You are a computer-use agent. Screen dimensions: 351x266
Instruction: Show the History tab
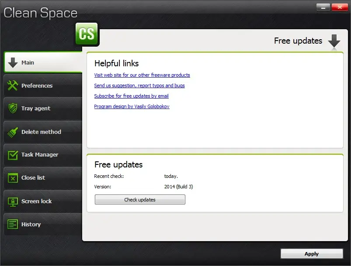pos(43,224)
